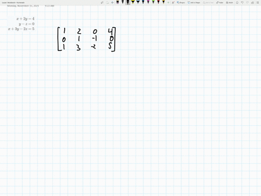Redo the last action
Screen dimensions: 261x196
[x=247, y=3]
